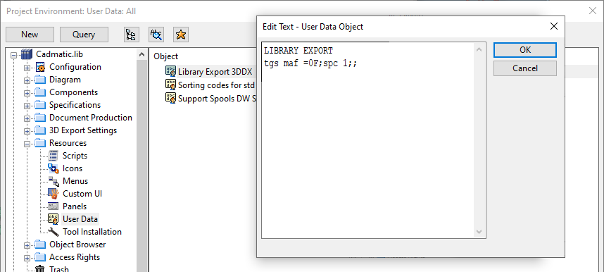Click the Query button
Viewport: 604px width, 272px height.
pyautogui.click(x=84, y=35)
